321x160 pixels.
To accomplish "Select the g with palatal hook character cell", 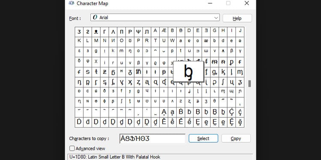I will (214, 72).
